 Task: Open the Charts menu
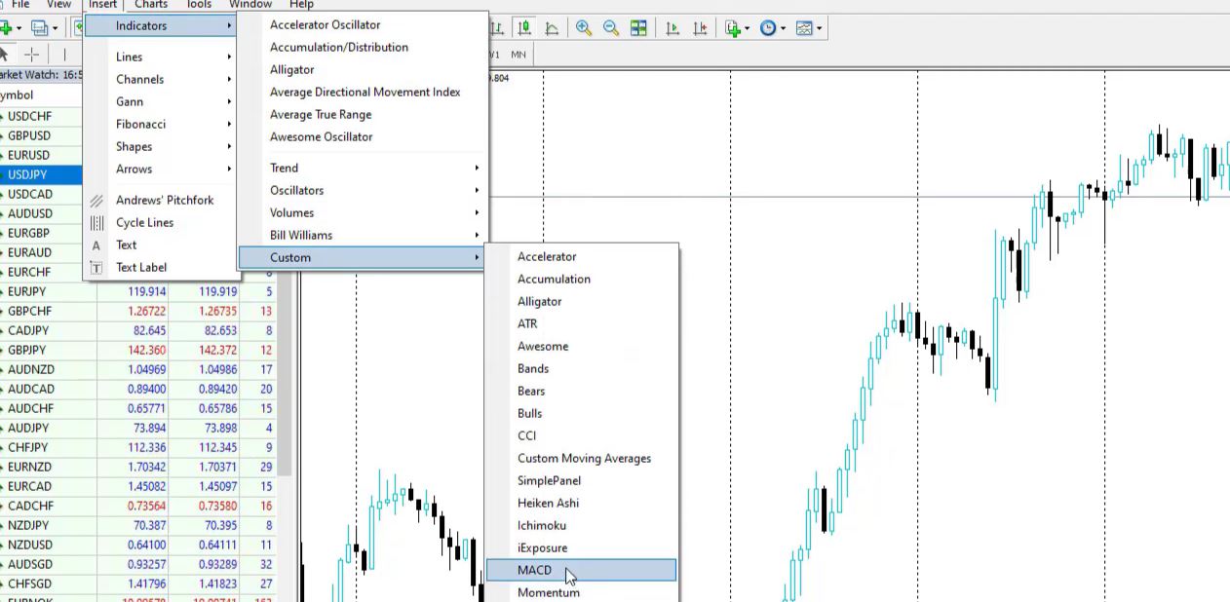point(150,5)
